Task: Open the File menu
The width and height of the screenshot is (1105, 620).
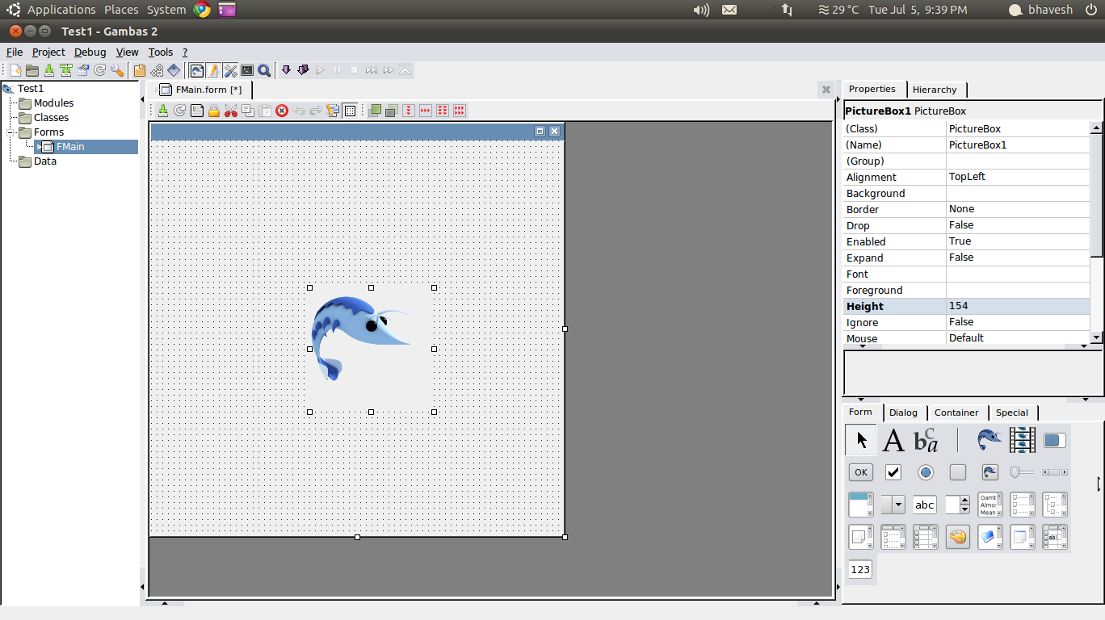Action: (x=15, y=52)
